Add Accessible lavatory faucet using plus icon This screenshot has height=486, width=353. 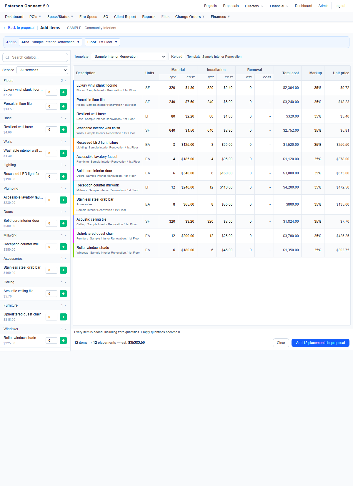tap(63, 200)
